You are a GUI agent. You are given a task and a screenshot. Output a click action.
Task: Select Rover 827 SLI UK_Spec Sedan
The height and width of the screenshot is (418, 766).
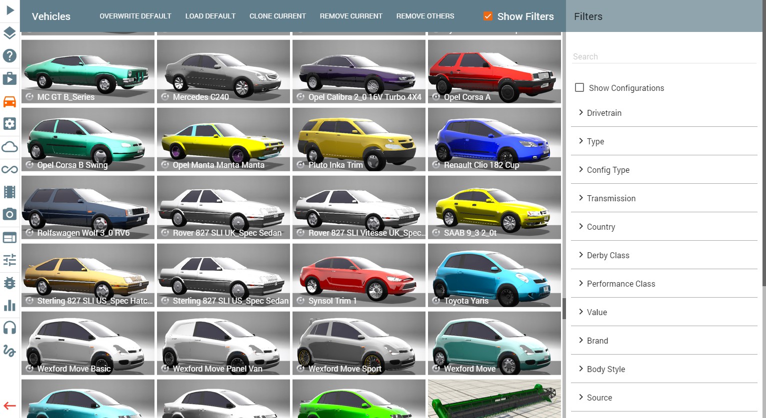[223, 207]
